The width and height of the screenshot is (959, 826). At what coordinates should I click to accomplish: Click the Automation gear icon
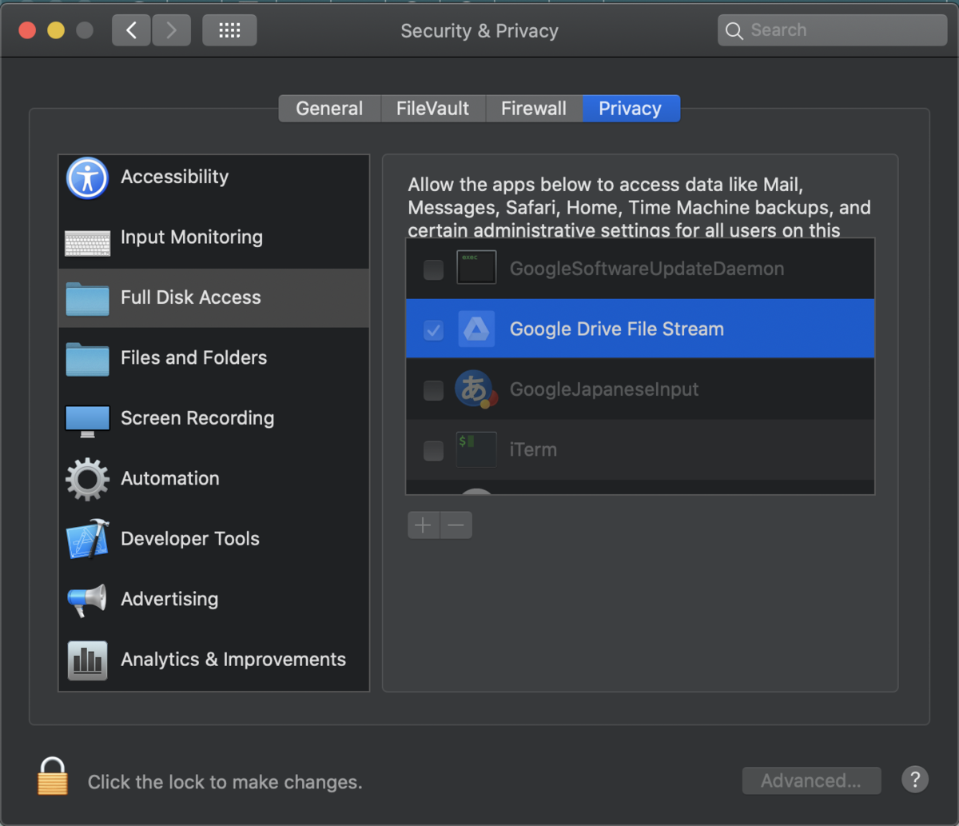(x=87, y=479)
